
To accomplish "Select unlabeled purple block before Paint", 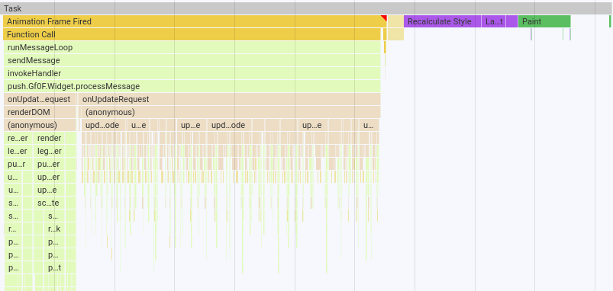I will pyautogui.click(x=511, y=21).
